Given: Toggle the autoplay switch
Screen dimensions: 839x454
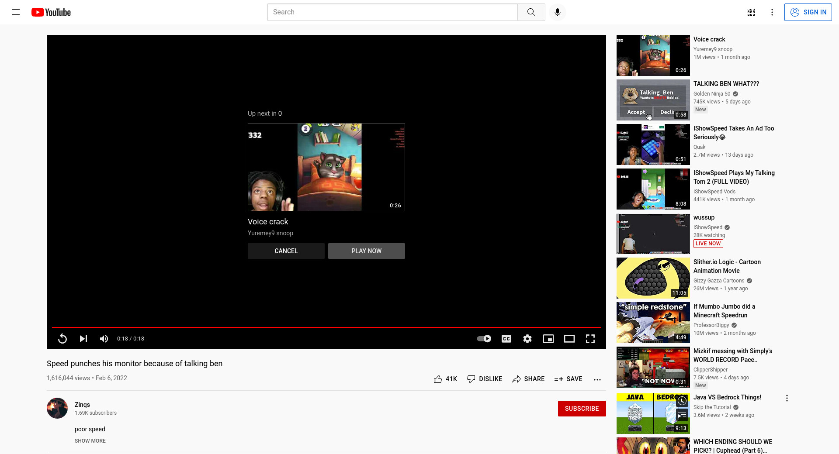Looking at the screenshot, I should point(484,339).
